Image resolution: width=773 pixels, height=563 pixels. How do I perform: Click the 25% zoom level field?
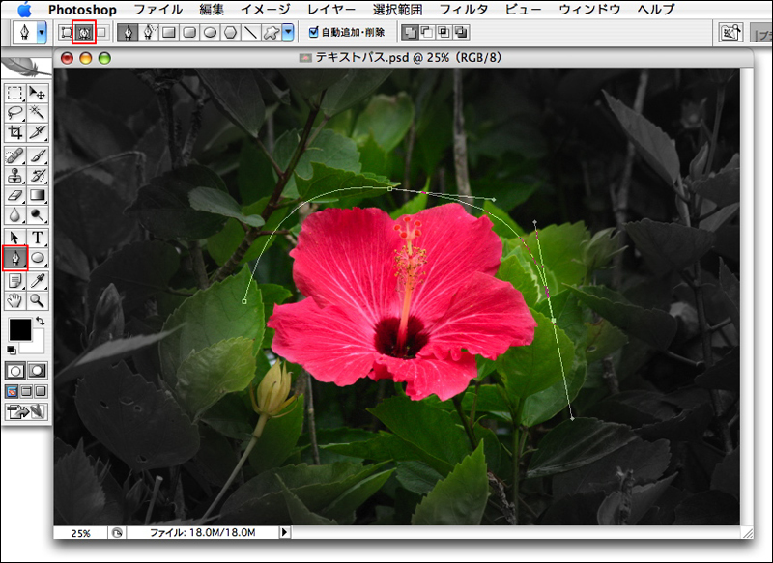point(80,532)
